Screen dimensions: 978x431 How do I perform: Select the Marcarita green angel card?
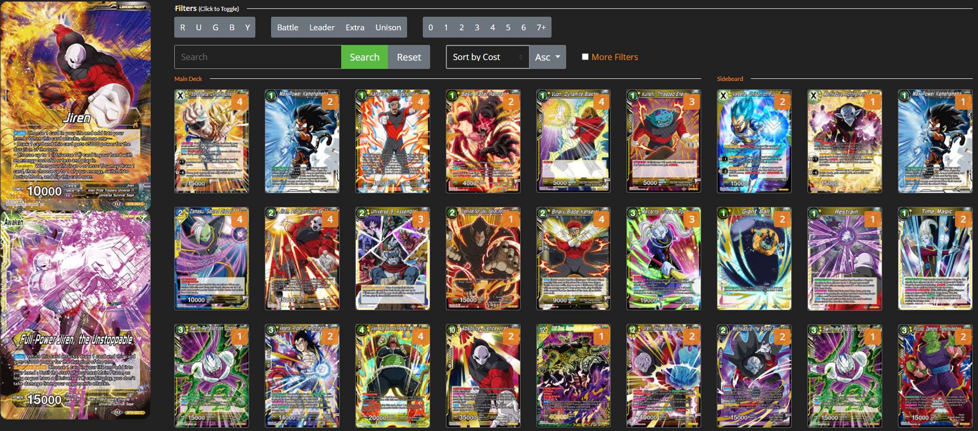click(x=664, y=259)
